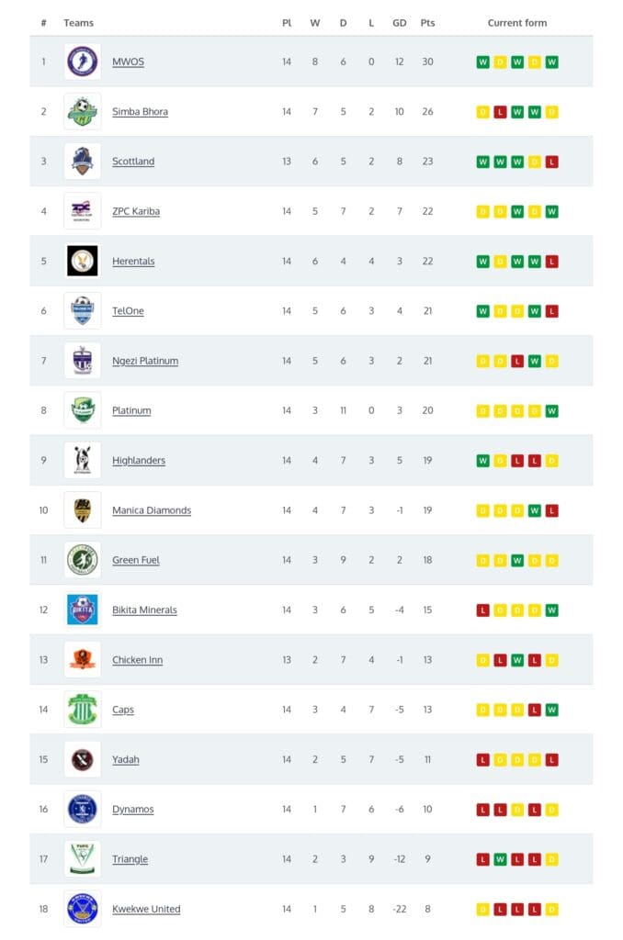Click the Kwekwe United team crest

click(82, 909)
